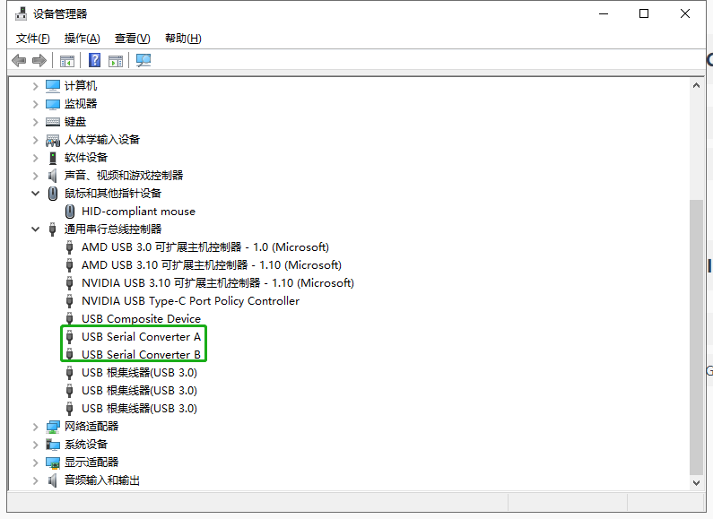Select USB Serial Converter B
This screenshot has height=519, width=713.
[141, 354]
